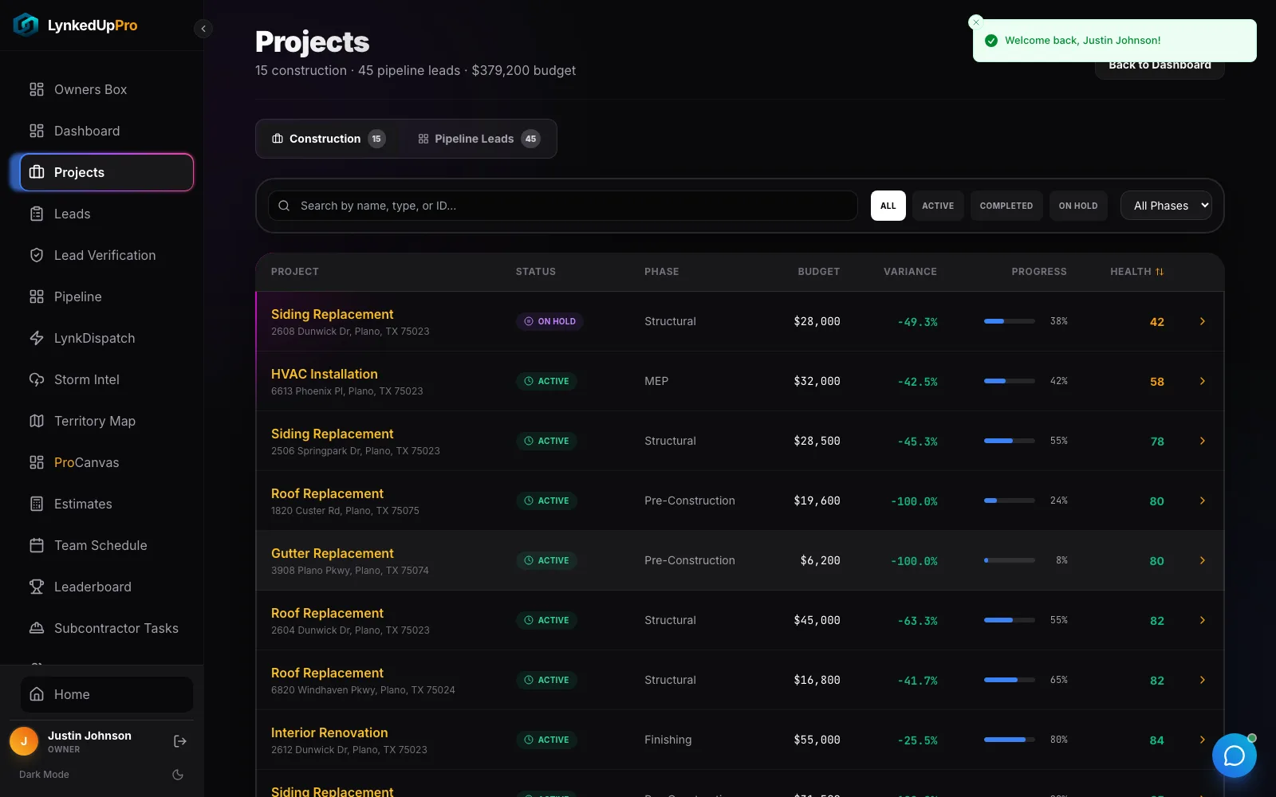Filter projects by COMPLETED status
The height and width of the screenshot is (797, 1276).
click(x=1006, y=206)
